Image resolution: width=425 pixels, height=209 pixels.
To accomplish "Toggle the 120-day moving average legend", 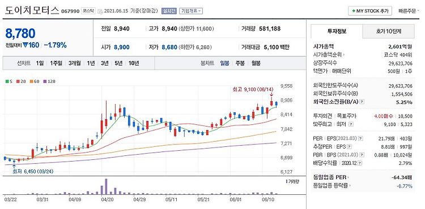I will coord(49,81).
